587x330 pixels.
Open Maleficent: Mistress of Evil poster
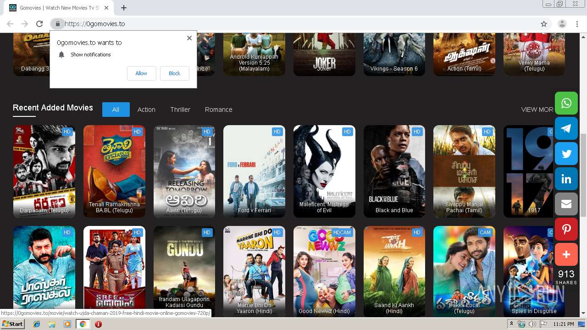(x=324, y=171)
